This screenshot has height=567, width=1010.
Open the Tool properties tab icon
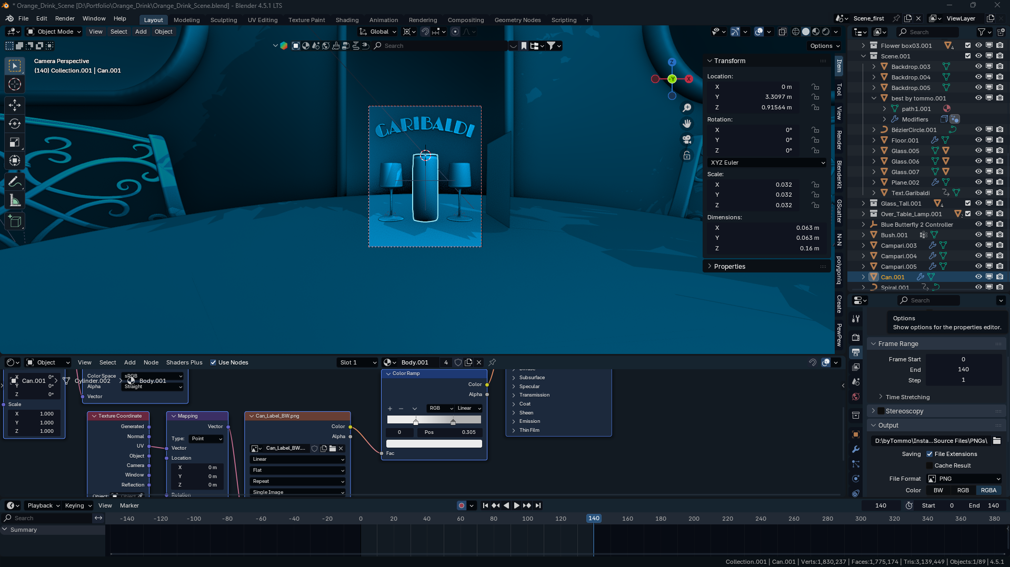click(x=856, y=319)
